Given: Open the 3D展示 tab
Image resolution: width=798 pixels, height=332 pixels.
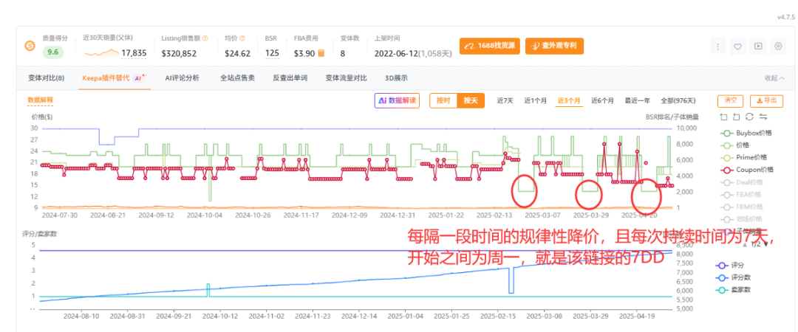Looking at the screenshot, I should pyautogui.click(x=396, y=78).
